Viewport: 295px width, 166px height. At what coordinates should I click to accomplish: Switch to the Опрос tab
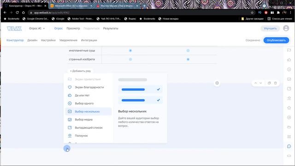tap(59, 29)
